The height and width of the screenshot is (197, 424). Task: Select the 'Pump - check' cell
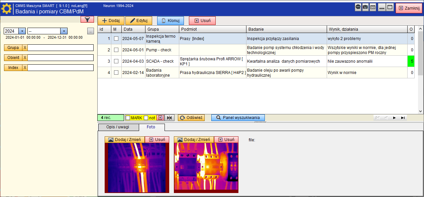(162, 50)
